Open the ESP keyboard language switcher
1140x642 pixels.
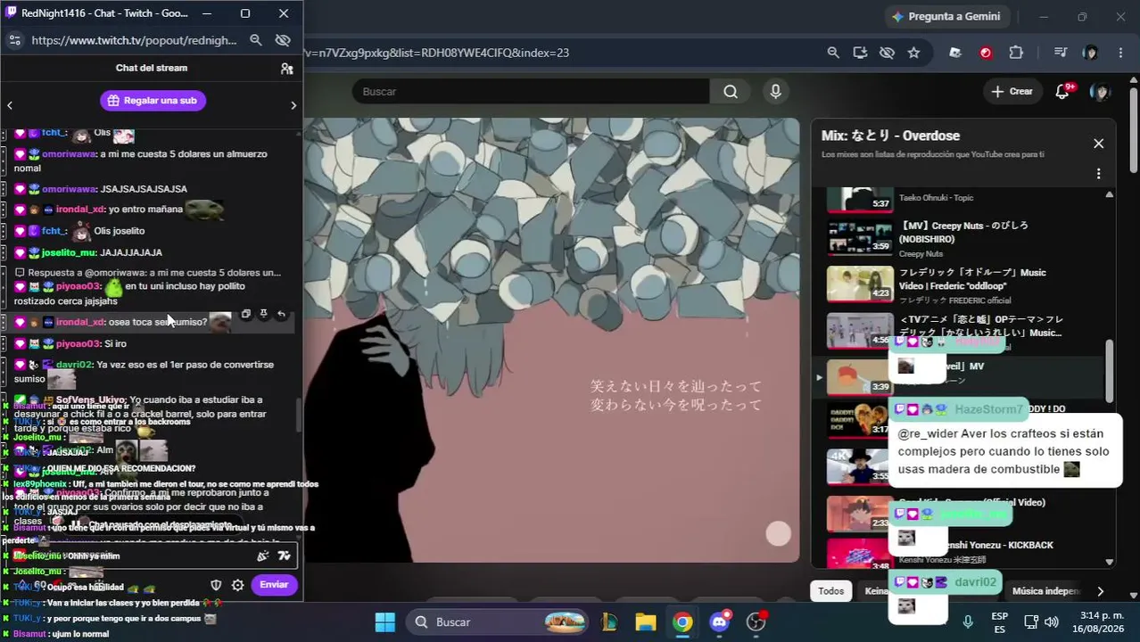tap(999, 622)
